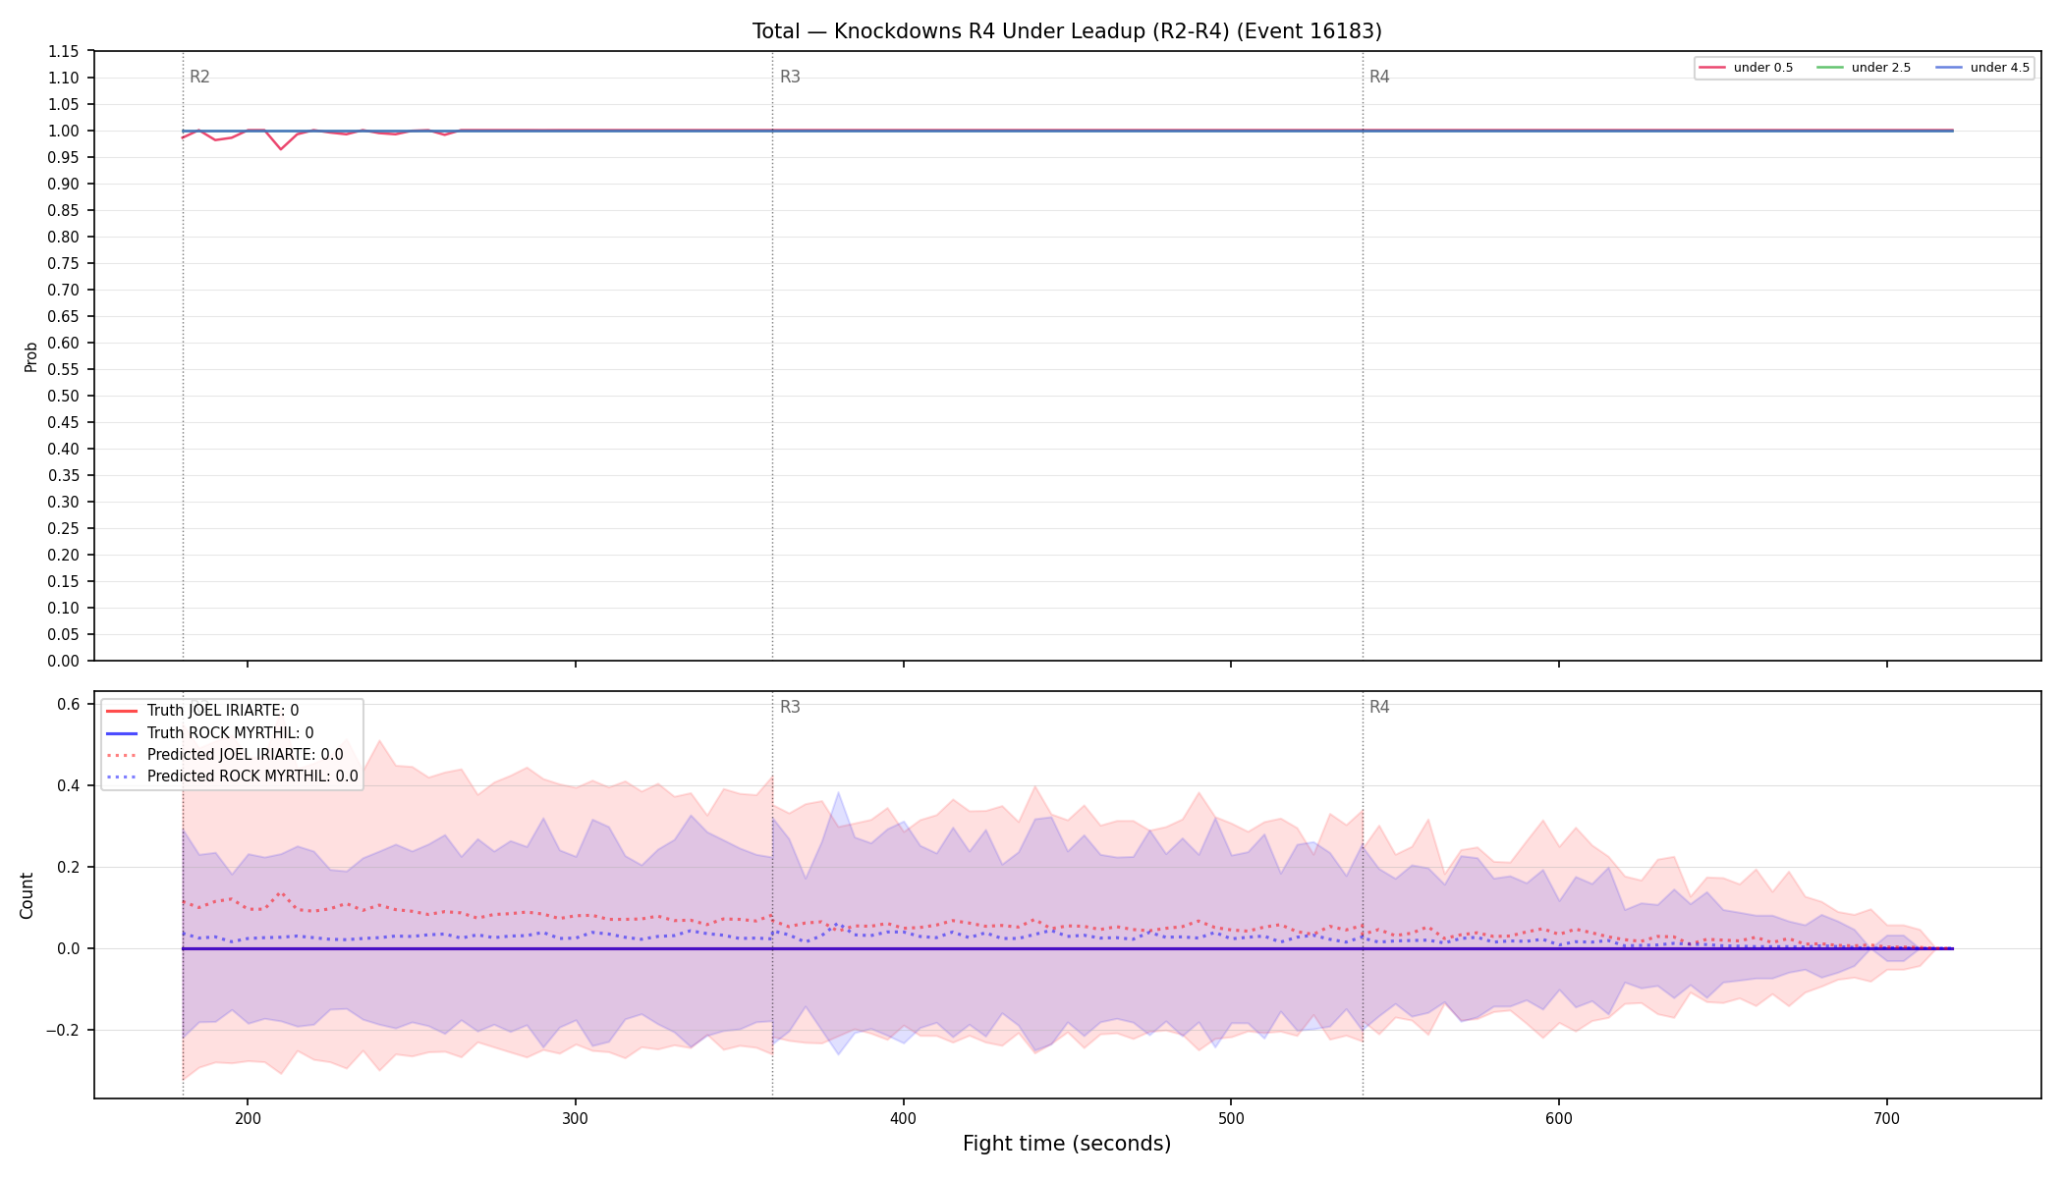Viewport: 2063px width, 1178px height.
Task: Click the "−0.2" tick on the Count axis
Action: tap(63, 1031)
